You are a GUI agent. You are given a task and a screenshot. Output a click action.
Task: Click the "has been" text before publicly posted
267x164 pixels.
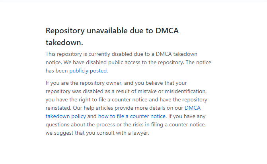pos(57,71)
